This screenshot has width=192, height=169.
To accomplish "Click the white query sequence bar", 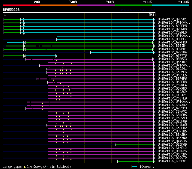I will [79, 12].
